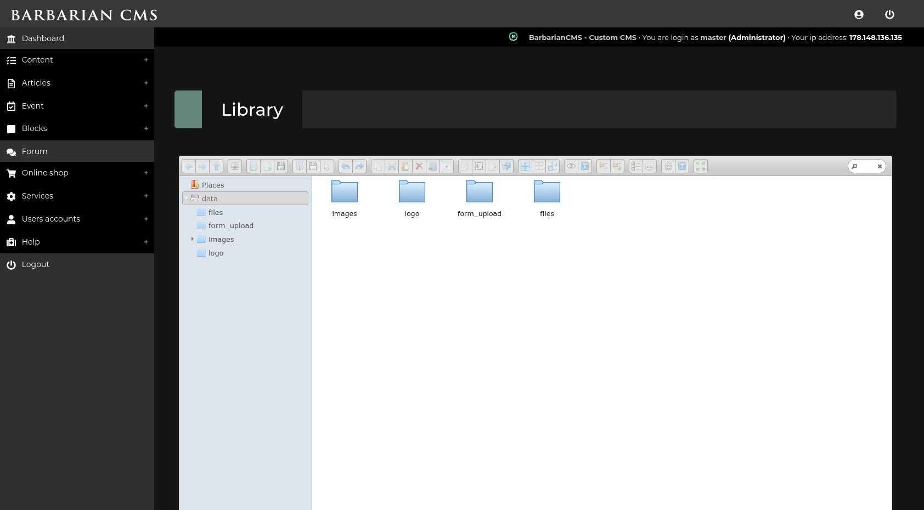Create a new folder with toolbar icon
The height and width of the screenshot is (510, 924).
click(253, 166)
